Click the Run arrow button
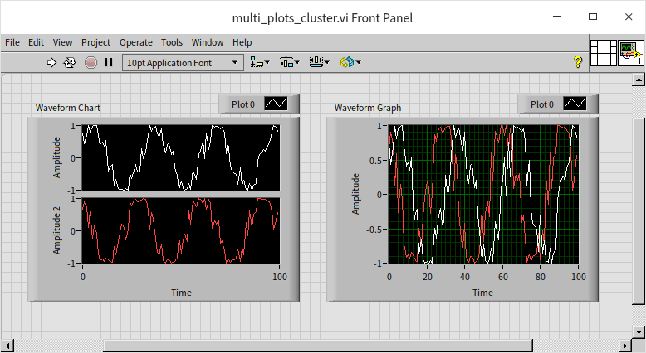This screenshot has height=353, width=646. pyautogui.click(x=51, y=62)
